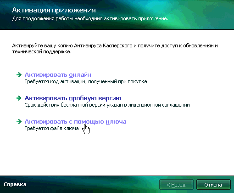Click the word ключа in third link
Image resolution: width=234 pixels, height=193 pixels.
tap(116, 122)
